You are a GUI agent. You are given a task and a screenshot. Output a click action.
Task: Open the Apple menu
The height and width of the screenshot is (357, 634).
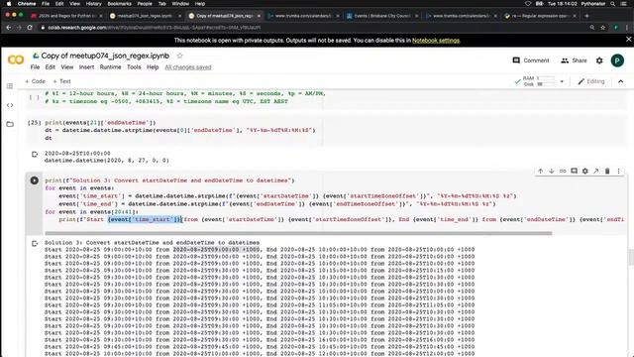tap(9, 4)
